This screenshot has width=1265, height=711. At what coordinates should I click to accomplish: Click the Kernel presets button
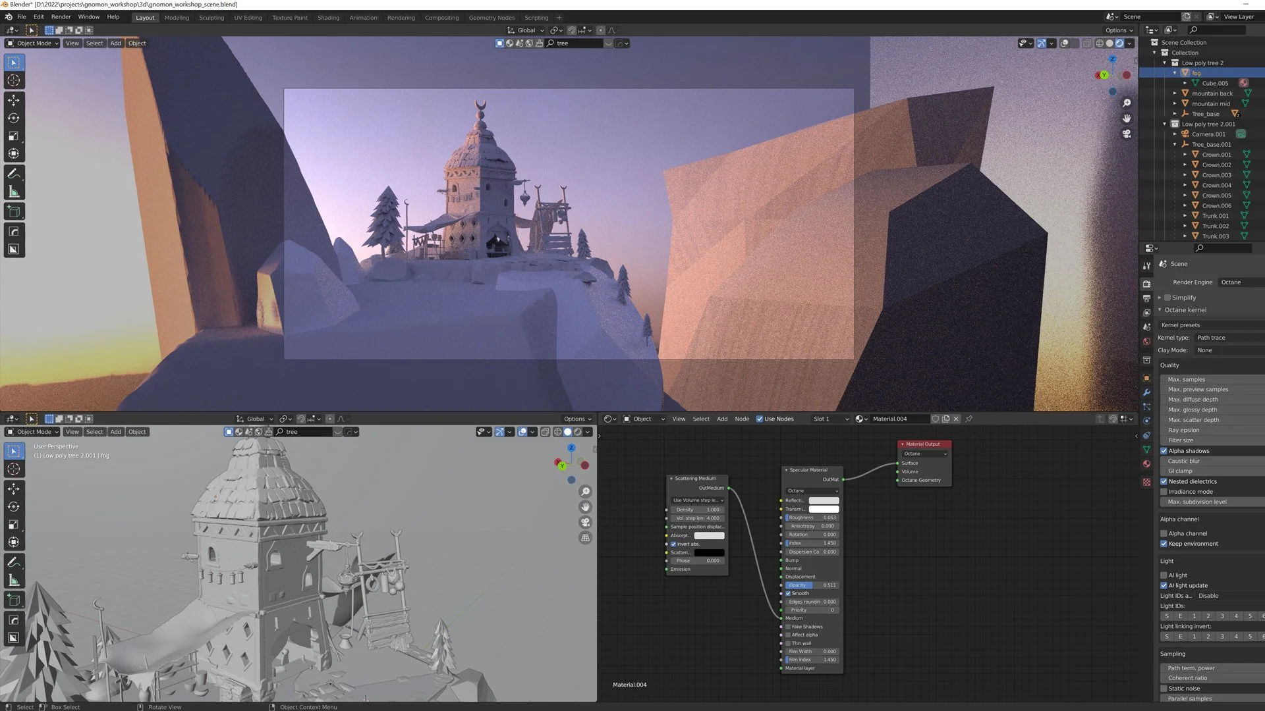1181,325
